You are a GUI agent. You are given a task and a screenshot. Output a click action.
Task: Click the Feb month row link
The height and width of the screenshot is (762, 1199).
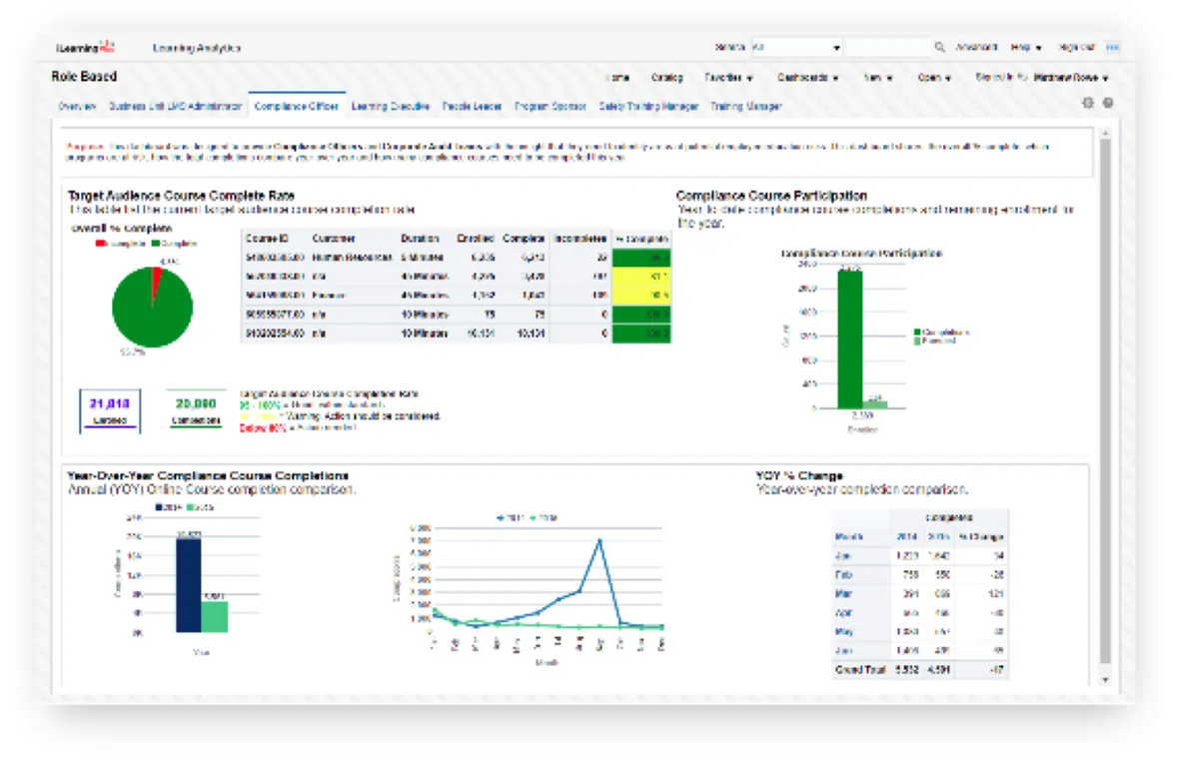842,575
